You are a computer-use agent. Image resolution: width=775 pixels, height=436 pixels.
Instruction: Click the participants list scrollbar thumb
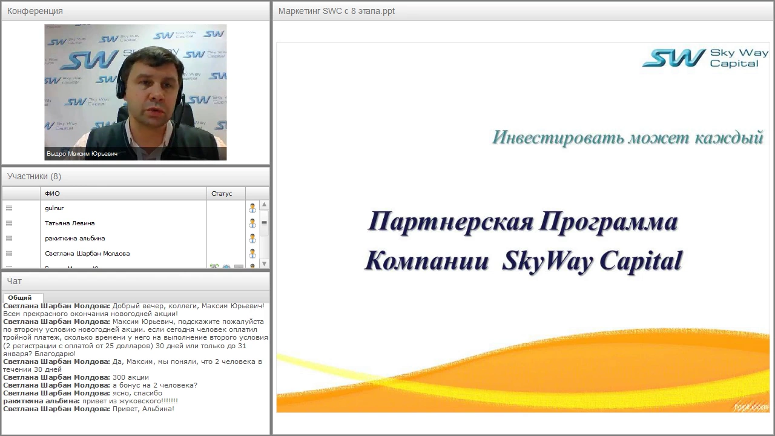coord(264,223)
